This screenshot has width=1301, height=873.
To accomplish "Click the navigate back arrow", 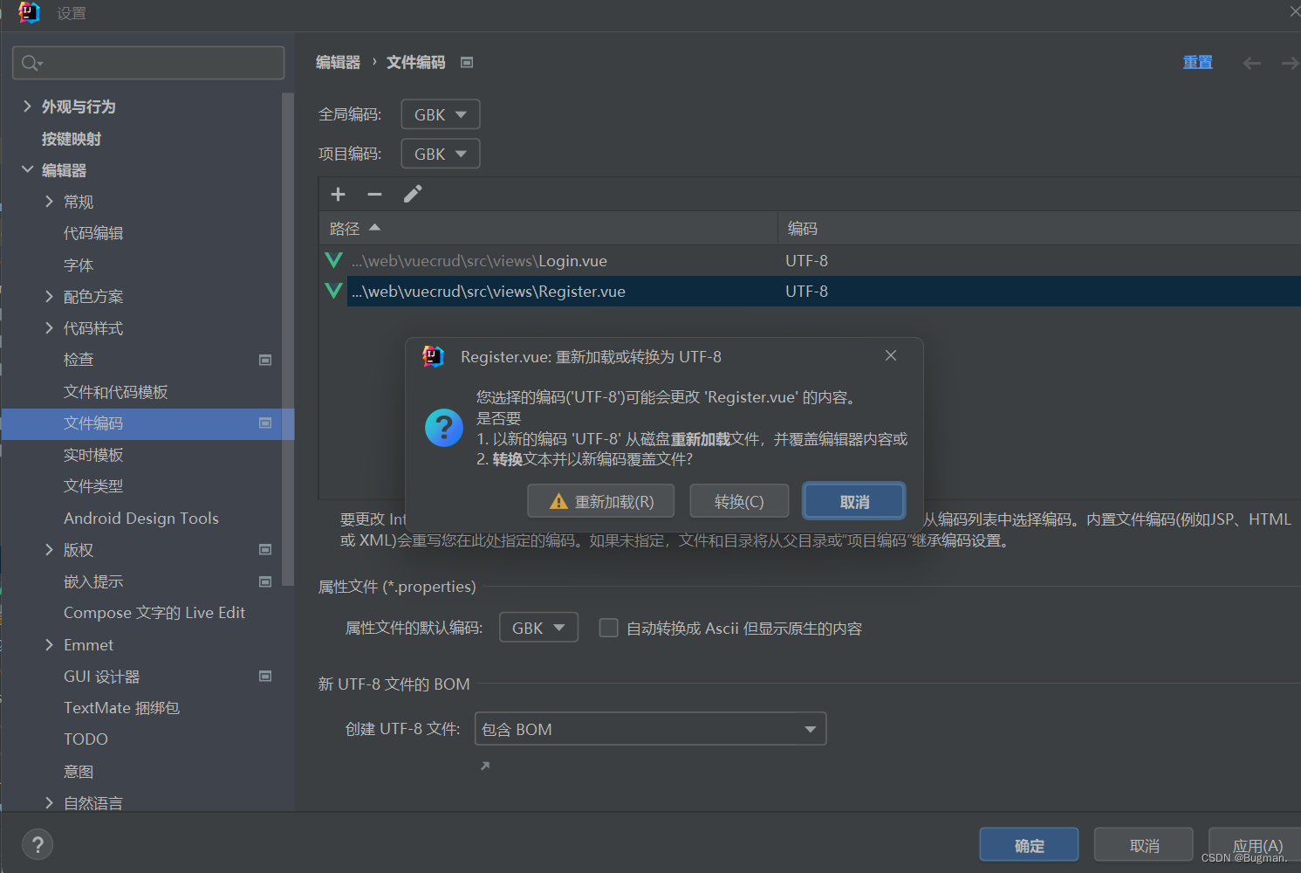I will tap(1252, 63).
